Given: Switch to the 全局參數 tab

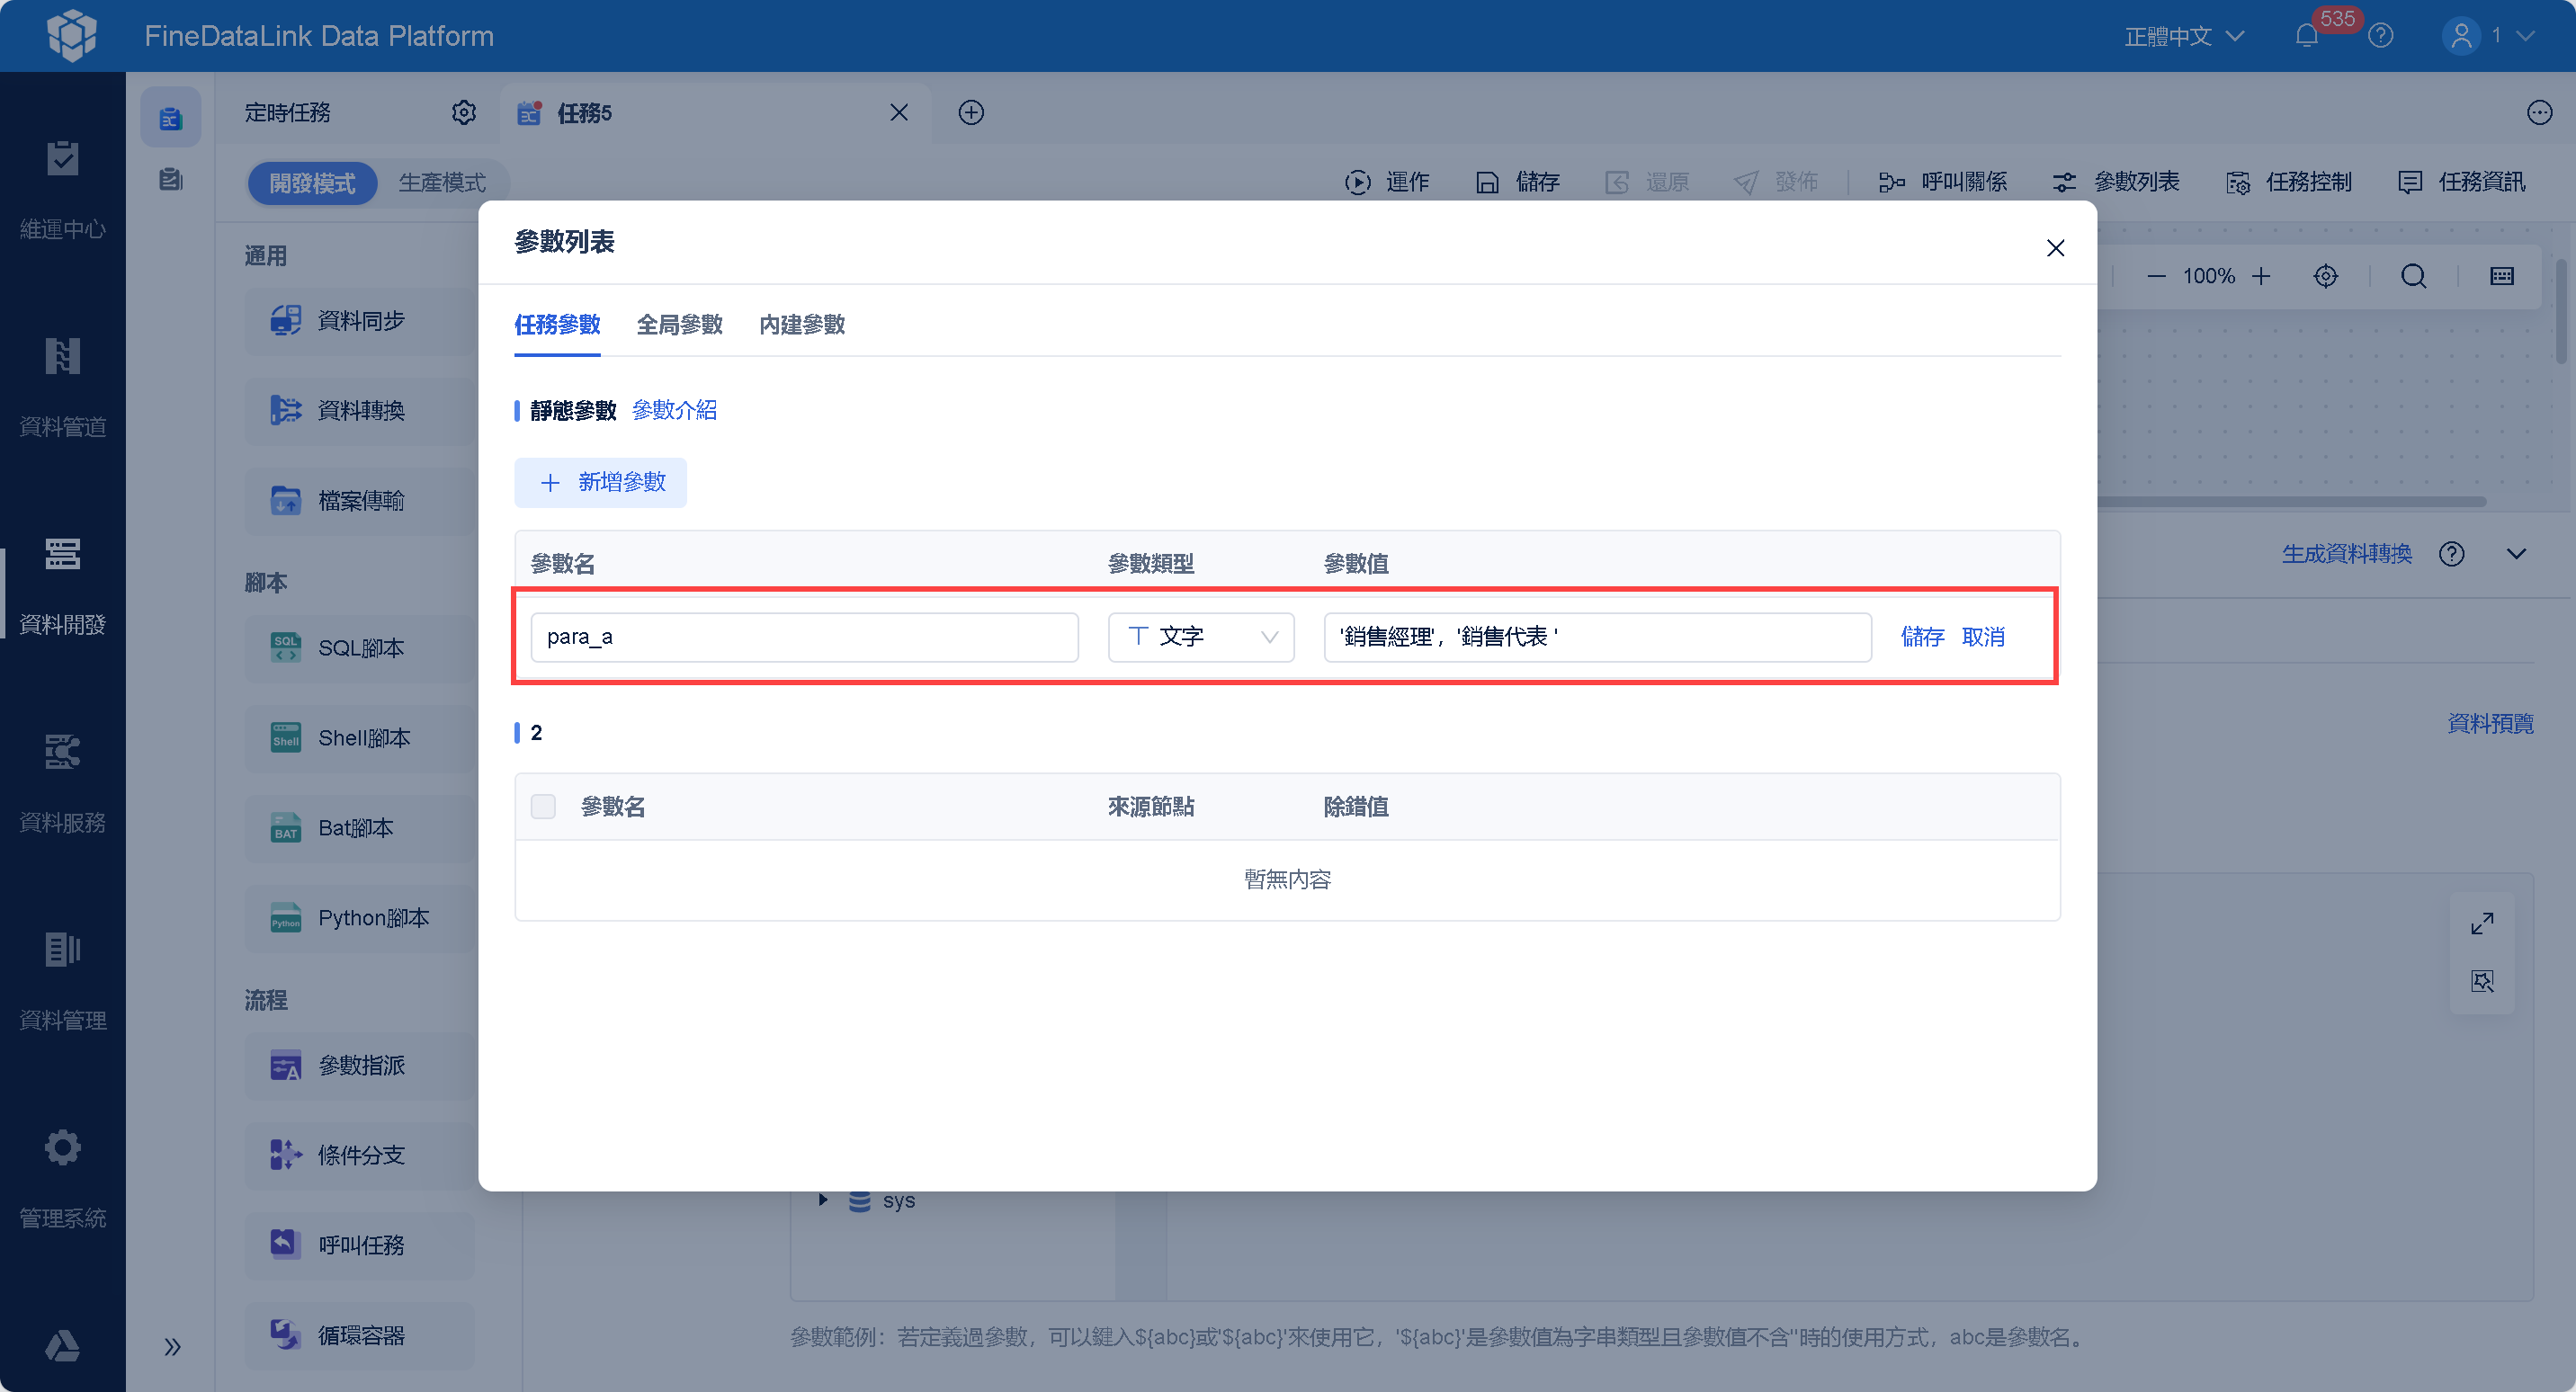Looking at the screenshot, I should pyautogui.click(x=679, y=324).
